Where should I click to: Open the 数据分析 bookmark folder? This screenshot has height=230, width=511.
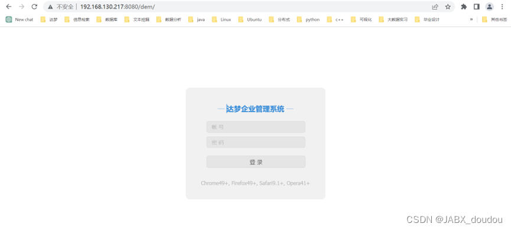[169, 19]
